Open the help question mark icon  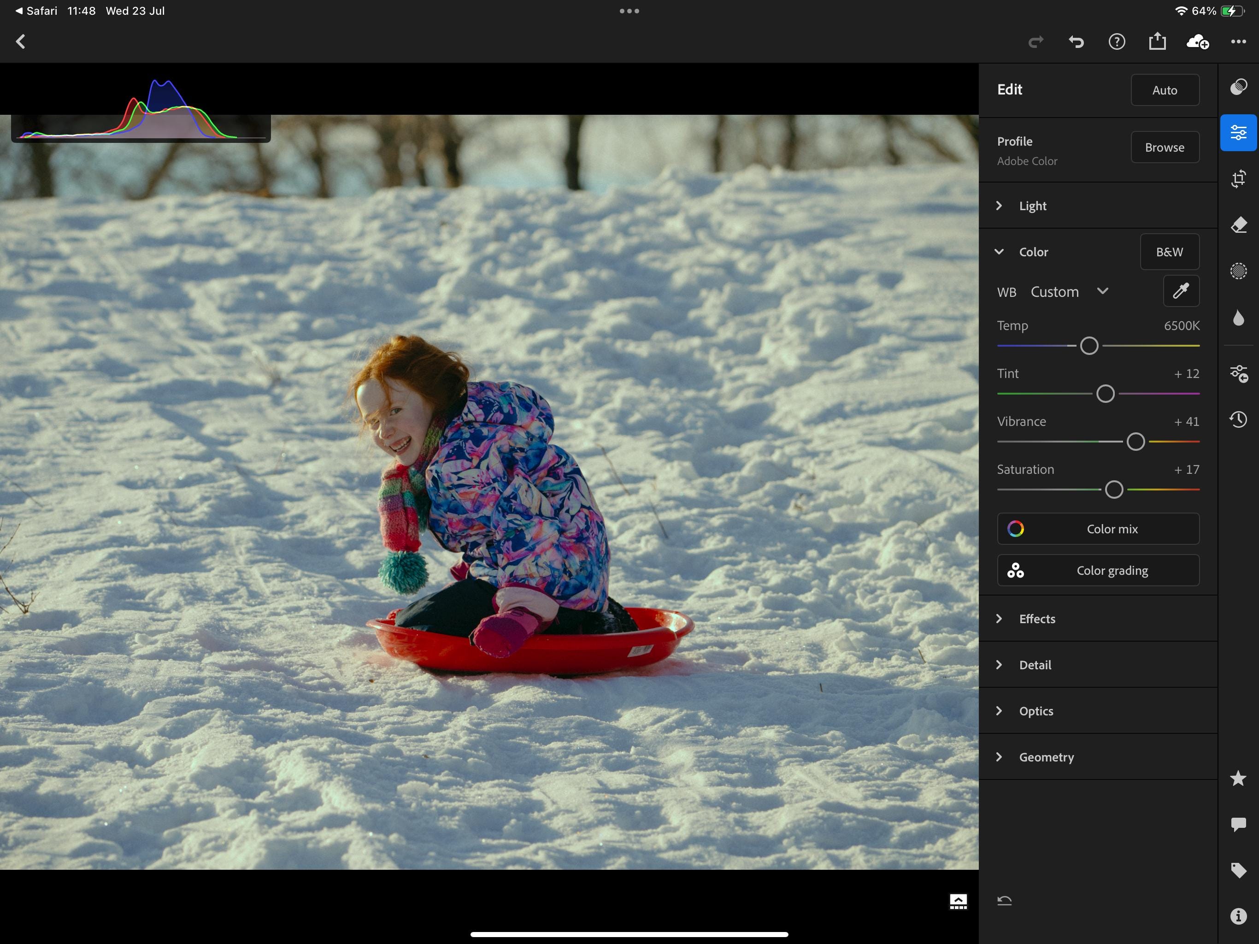pos(1117,41)
